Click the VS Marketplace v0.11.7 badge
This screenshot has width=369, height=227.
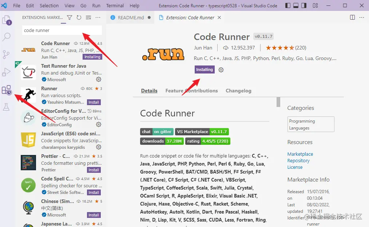pyautogui.click(x=202, y=132)
